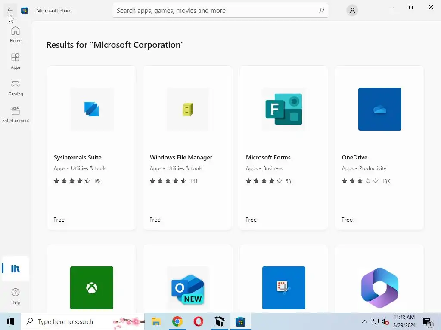Click the Sysinternals Suite app icon
Viewport: 441px width, 330px height.
pos(92,109)
